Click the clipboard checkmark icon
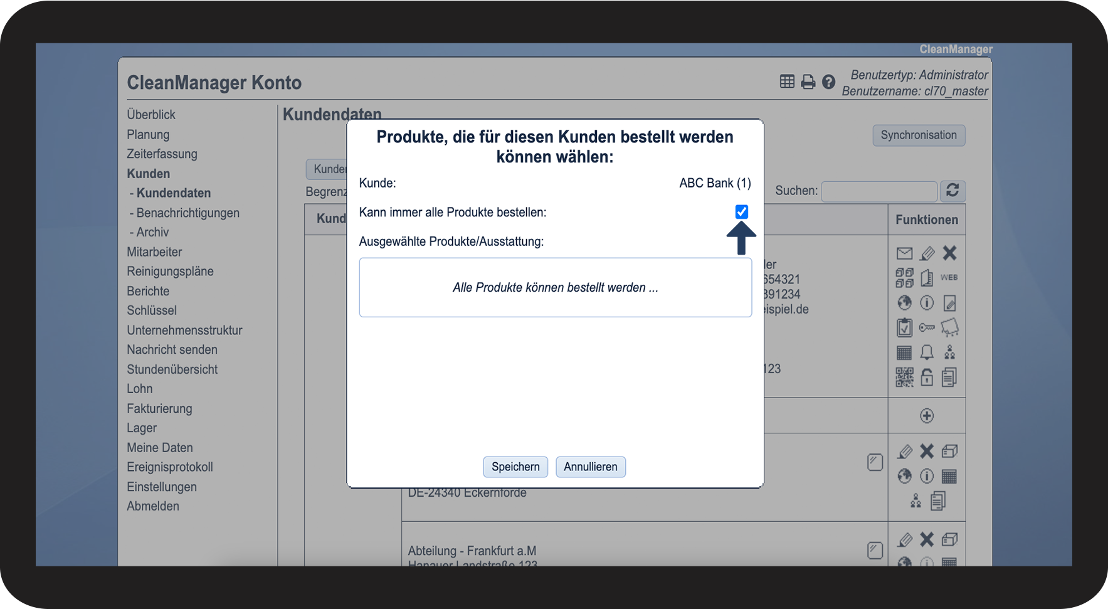Image resolution: width=1108 pixels, height=609 pixels. 904,327
